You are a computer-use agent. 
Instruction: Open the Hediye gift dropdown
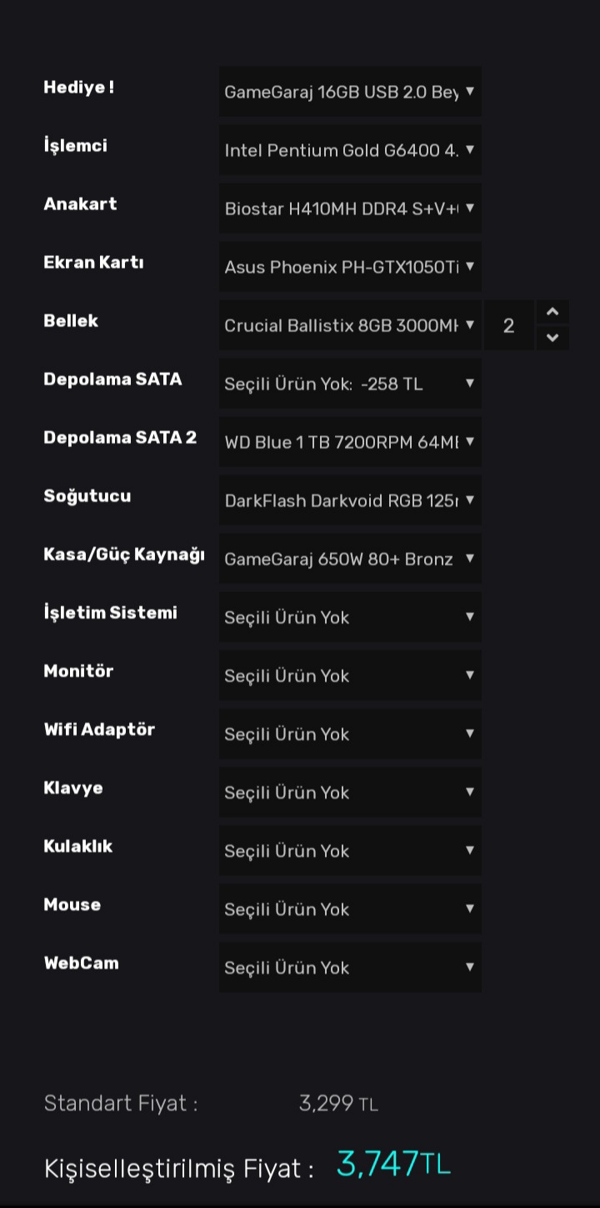click(349, 92)
